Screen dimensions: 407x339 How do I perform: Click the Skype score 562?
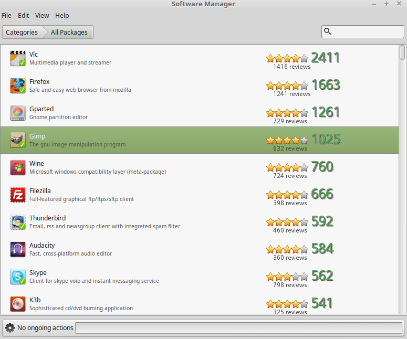pos(322,276)
